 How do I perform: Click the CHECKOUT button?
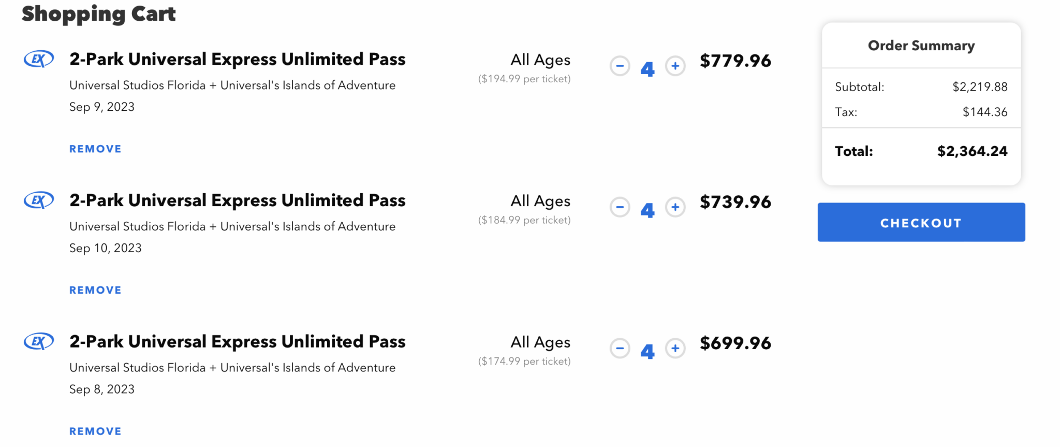coord(920,222)
